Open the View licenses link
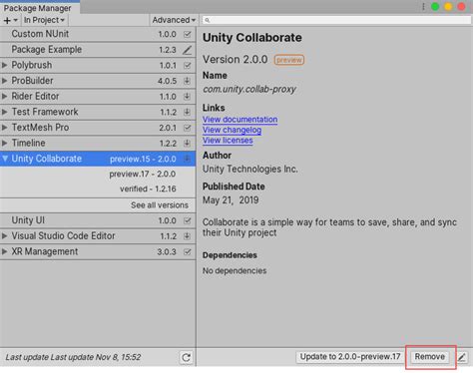 (228, 141)
